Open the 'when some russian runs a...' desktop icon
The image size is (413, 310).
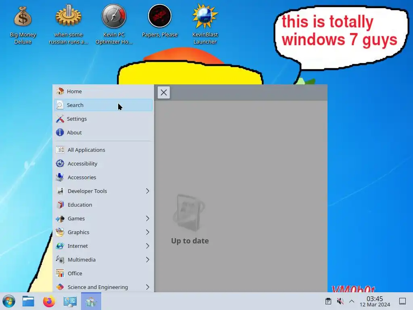68,24
